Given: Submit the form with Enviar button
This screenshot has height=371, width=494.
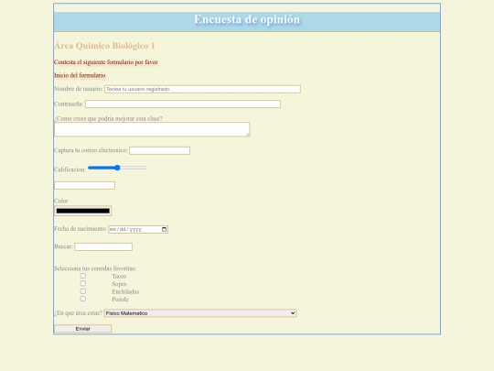Looking at the screenshot, I should click(x=83, y=329).
